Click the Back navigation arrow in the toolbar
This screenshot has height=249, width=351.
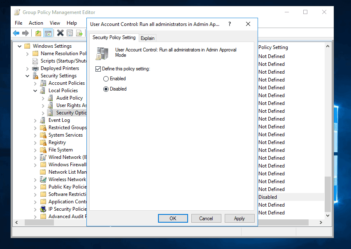point(16,33)
